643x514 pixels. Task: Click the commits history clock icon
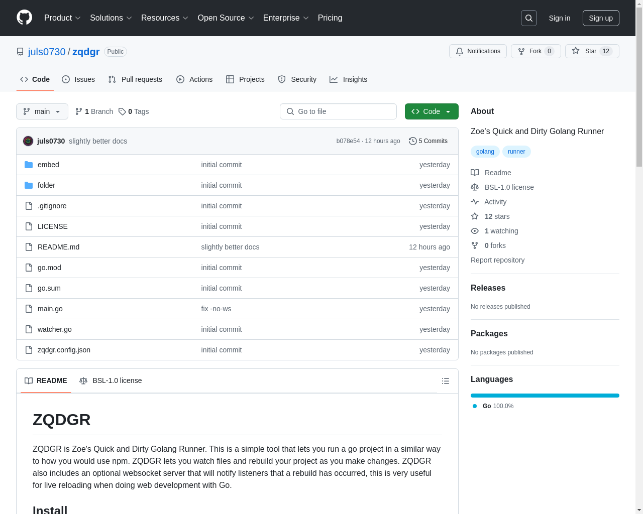[413, 141]
